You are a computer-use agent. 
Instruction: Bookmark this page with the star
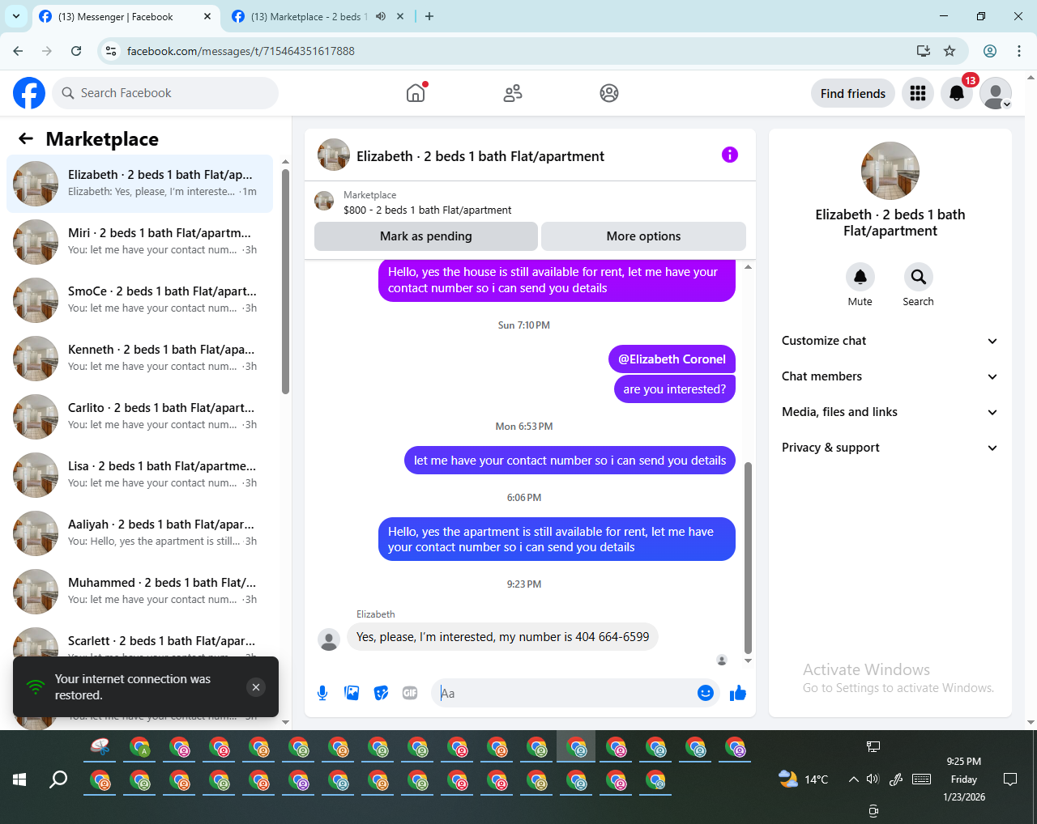[950, 51]
